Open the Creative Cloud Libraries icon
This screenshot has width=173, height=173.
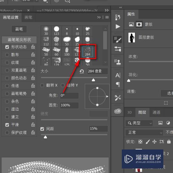[118, 111]
